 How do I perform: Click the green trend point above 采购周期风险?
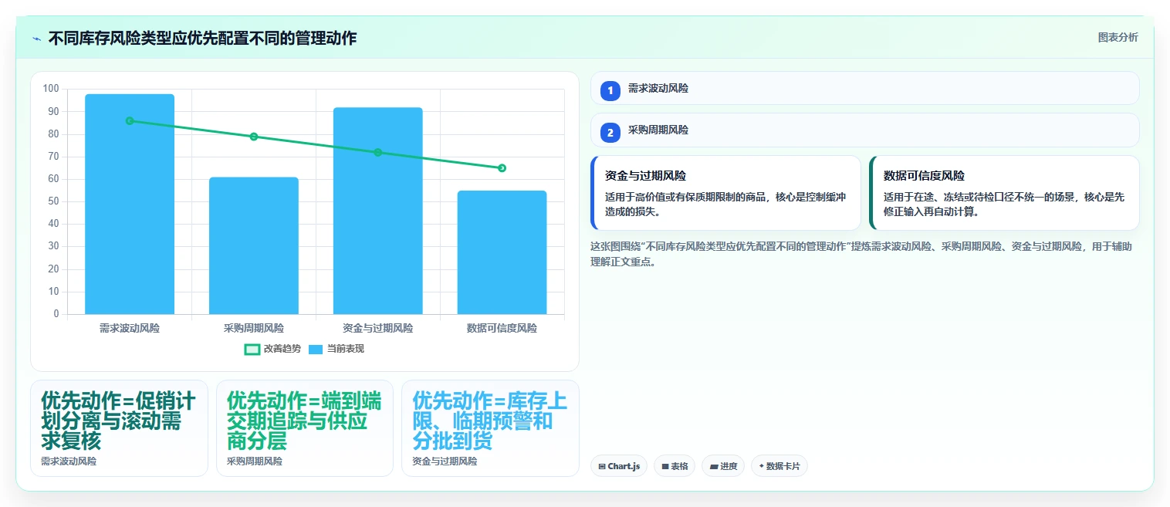pos(254,137)
